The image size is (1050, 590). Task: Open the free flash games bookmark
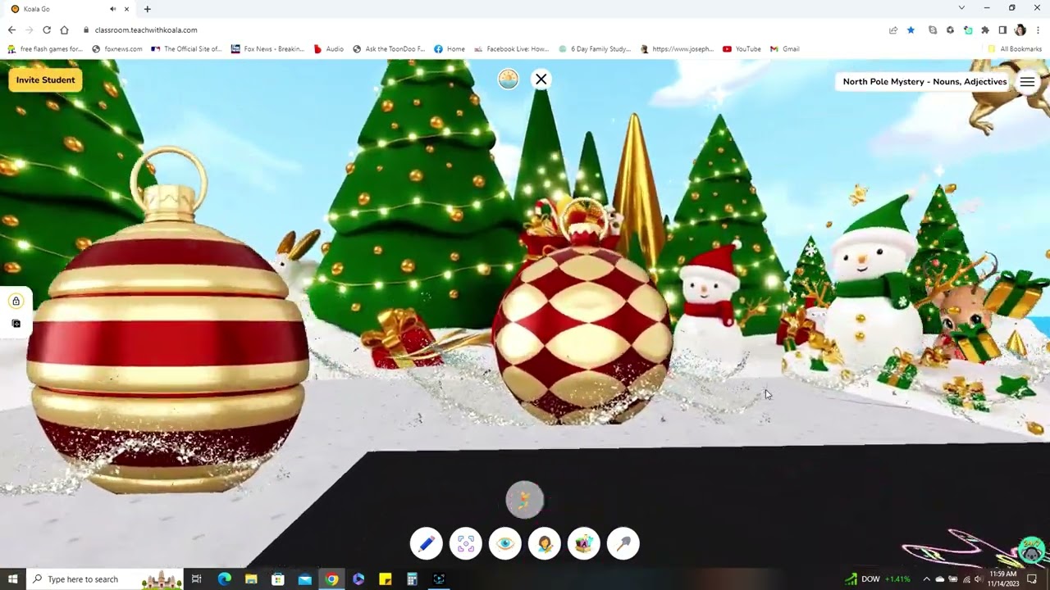tap(45, 49)
